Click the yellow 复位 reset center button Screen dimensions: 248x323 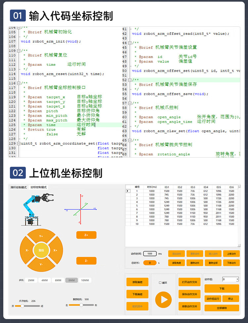[41, 250]
